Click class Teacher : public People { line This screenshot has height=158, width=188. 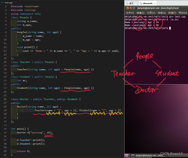click(34, 62)
